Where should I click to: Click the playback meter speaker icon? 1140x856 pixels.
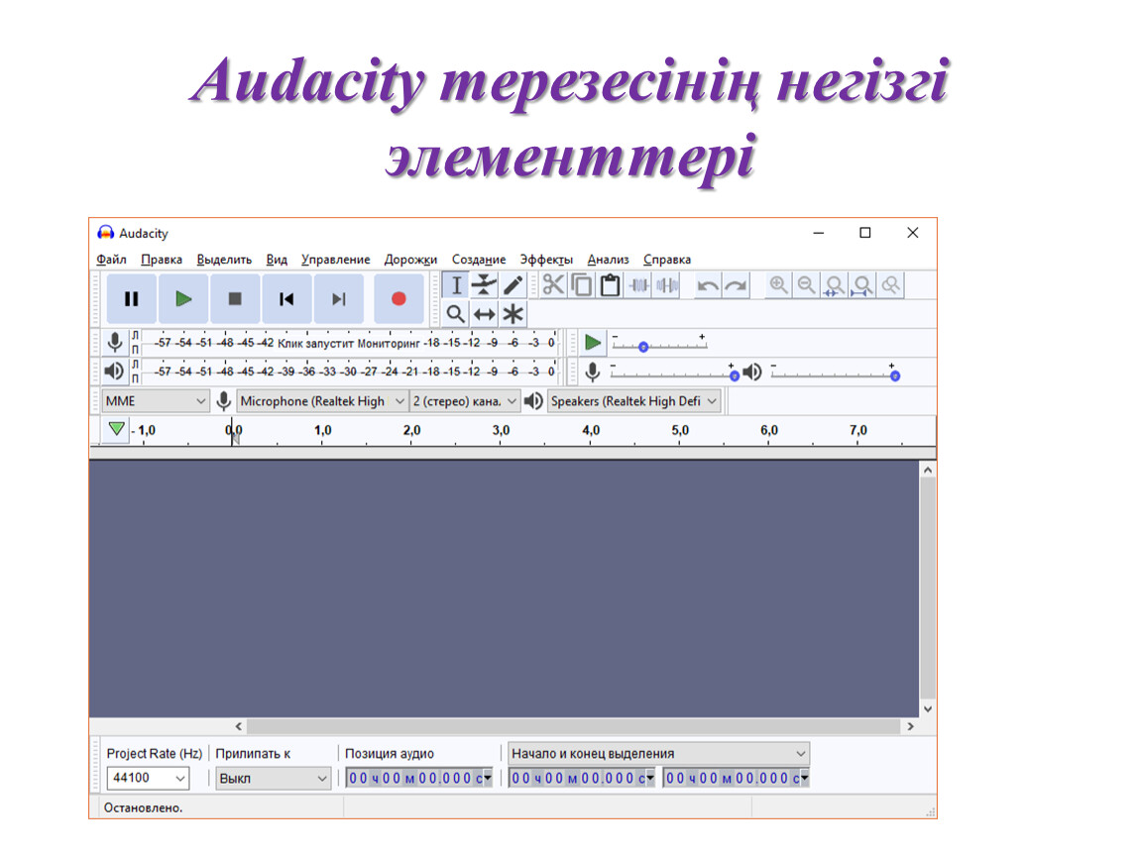(114, 372)
